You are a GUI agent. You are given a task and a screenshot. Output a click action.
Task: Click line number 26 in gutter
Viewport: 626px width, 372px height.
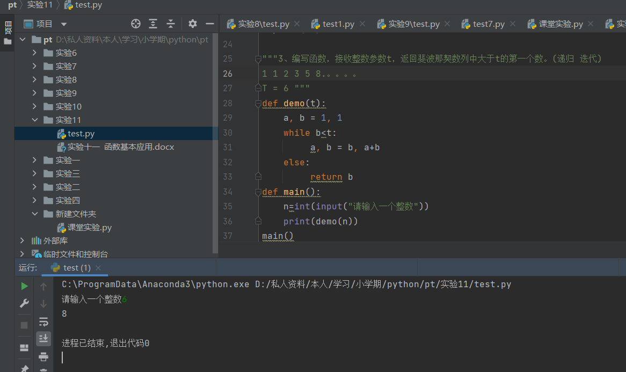point(228,74)
